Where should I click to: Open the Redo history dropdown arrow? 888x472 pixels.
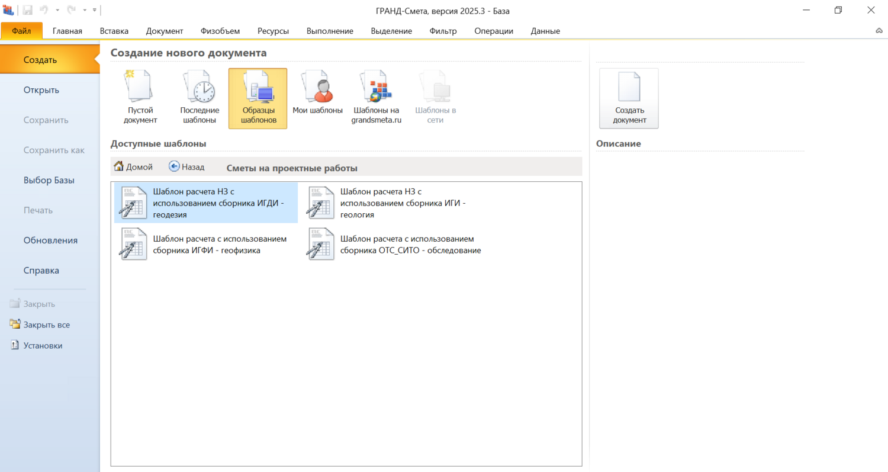coord(85,11)
